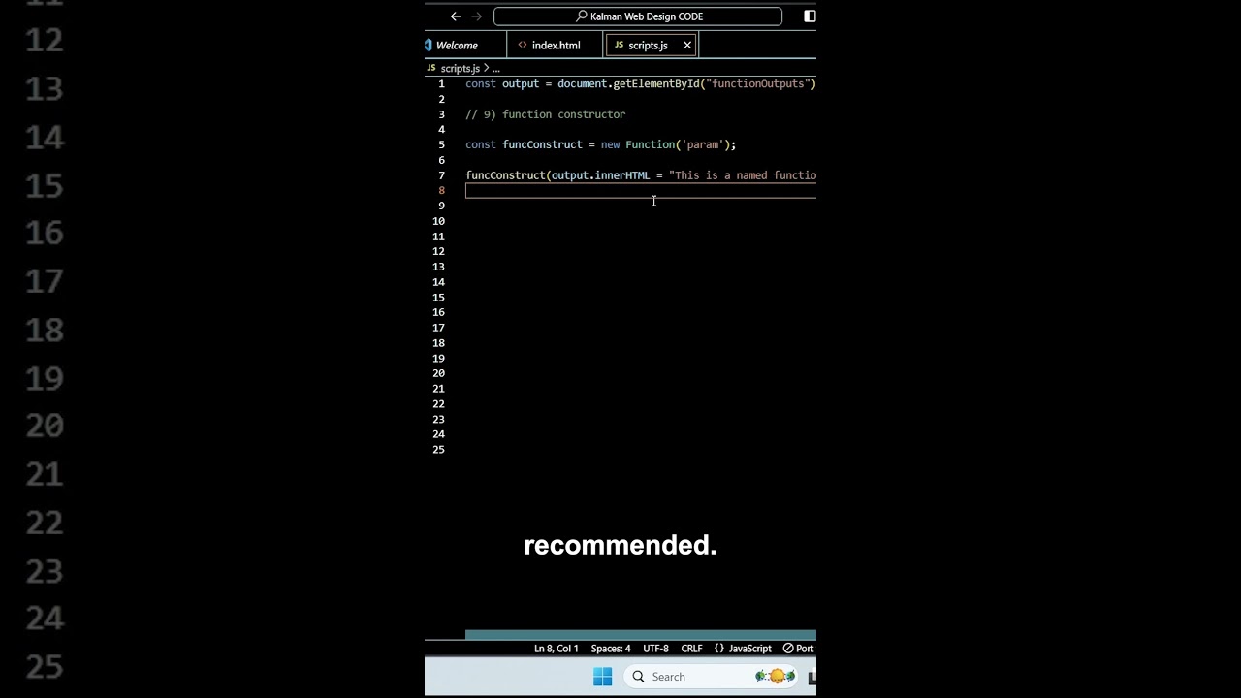The image size is (1241, 698).
Task: Click line number 5 in gutter
Action: pos(441,145)
